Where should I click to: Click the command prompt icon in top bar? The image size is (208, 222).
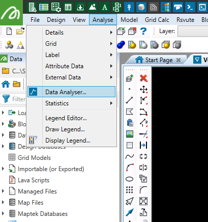190,7
